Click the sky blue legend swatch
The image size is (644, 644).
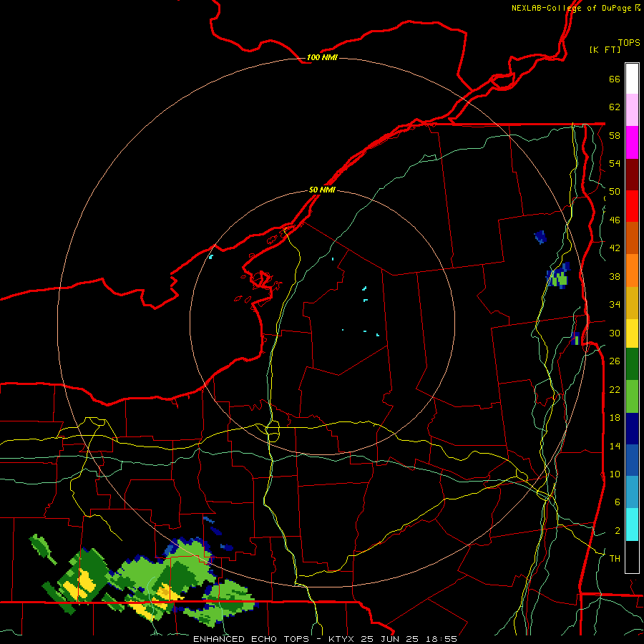632,492
